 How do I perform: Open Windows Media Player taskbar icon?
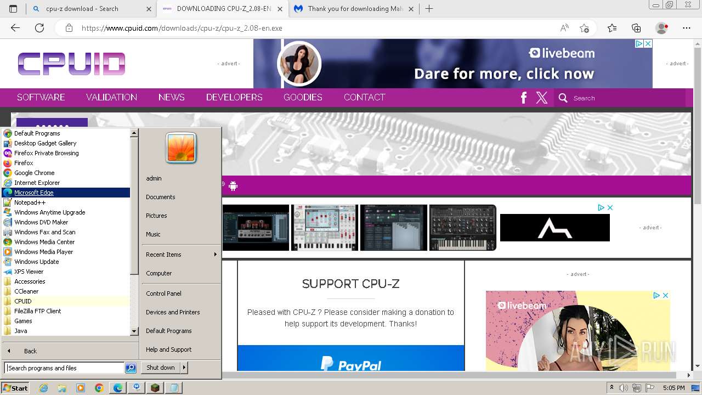pyautogui.click(x=81, y=388)
